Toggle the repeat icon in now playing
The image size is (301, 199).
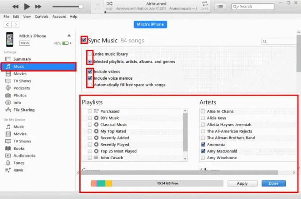point(205,4)
